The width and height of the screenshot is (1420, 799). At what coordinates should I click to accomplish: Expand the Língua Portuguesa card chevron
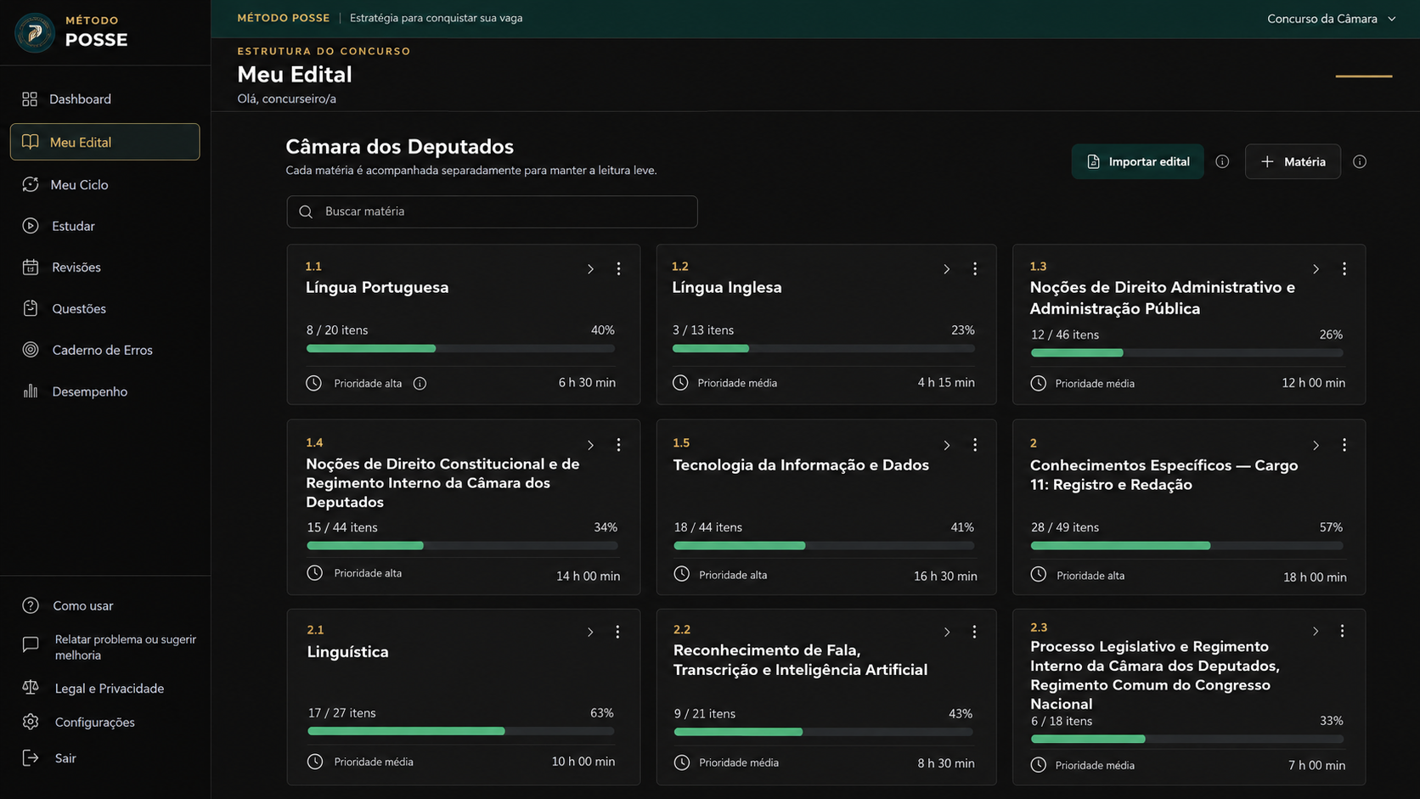point(590,269)
